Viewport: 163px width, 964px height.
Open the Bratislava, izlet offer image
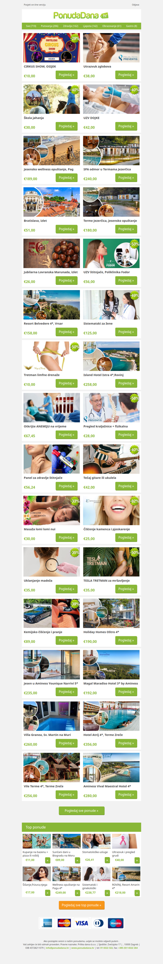pyautogui.click(x=52, y=202)
